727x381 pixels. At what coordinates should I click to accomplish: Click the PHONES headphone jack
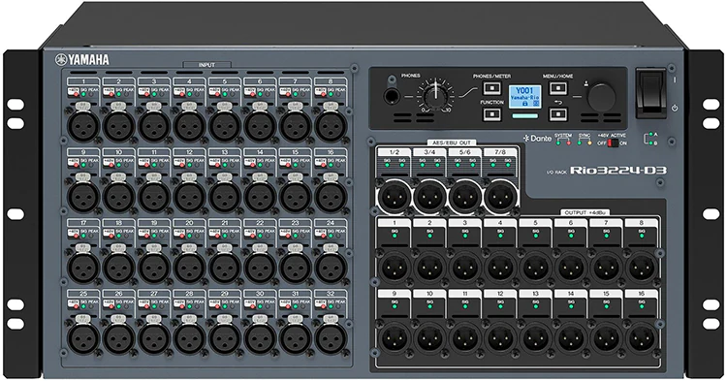point(393,97)
